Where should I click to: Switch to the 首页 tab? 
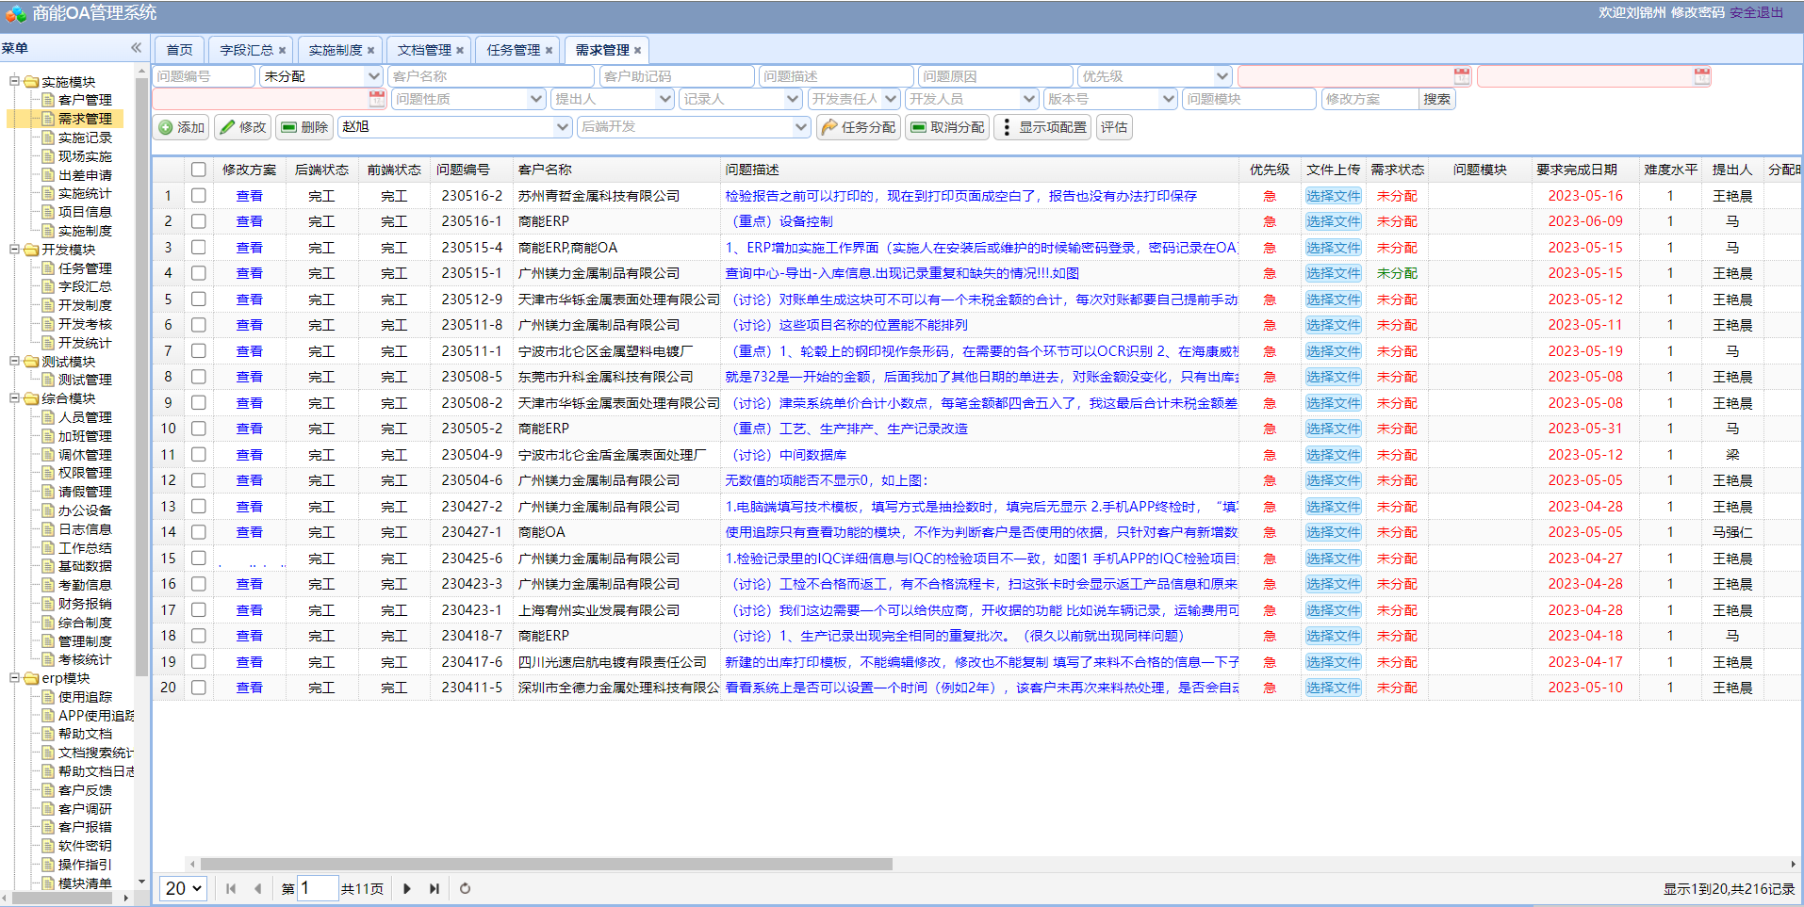tap(179, 50)
